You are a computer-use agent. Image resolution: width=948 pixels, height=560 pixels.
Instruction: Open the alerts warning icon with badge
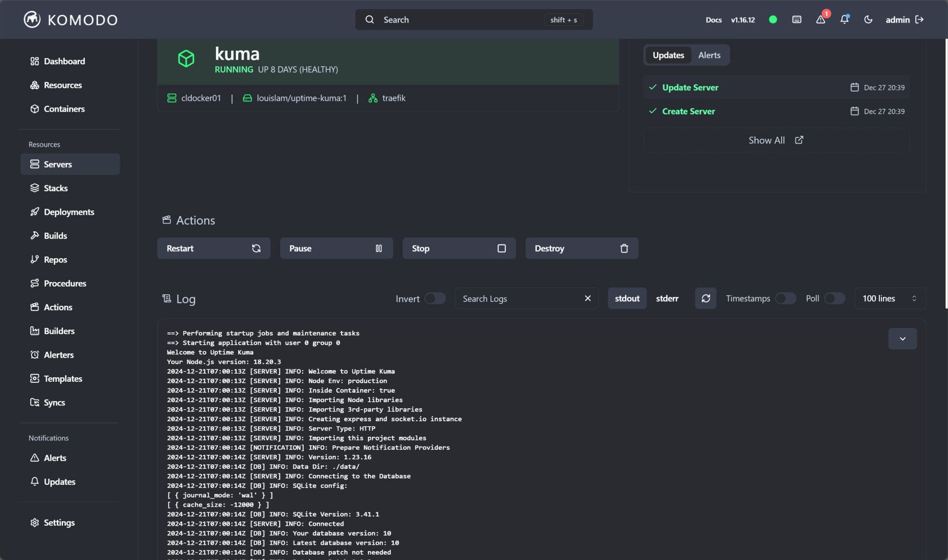point(821,19)
